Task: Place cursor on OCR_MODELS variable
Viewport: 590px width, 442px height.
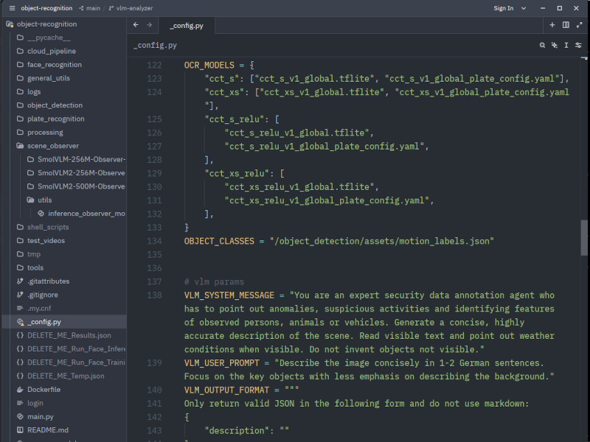Action: click(x=209, y=65)
